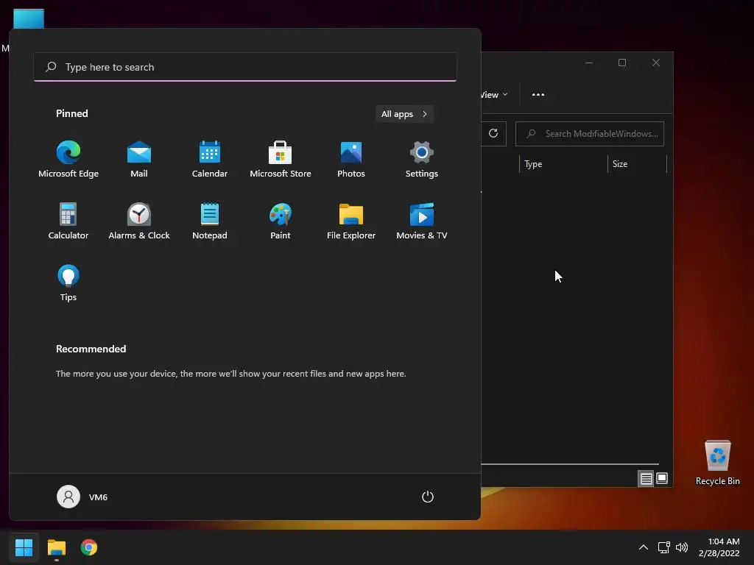Open the VM6 user account menu
Viewport: 754px width, 565px height.
(82, 497)
